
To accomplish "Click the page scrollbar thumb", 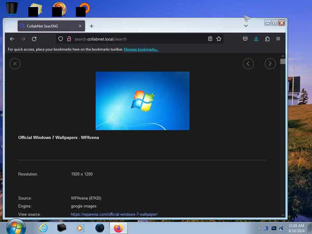I will pos(283,62).
